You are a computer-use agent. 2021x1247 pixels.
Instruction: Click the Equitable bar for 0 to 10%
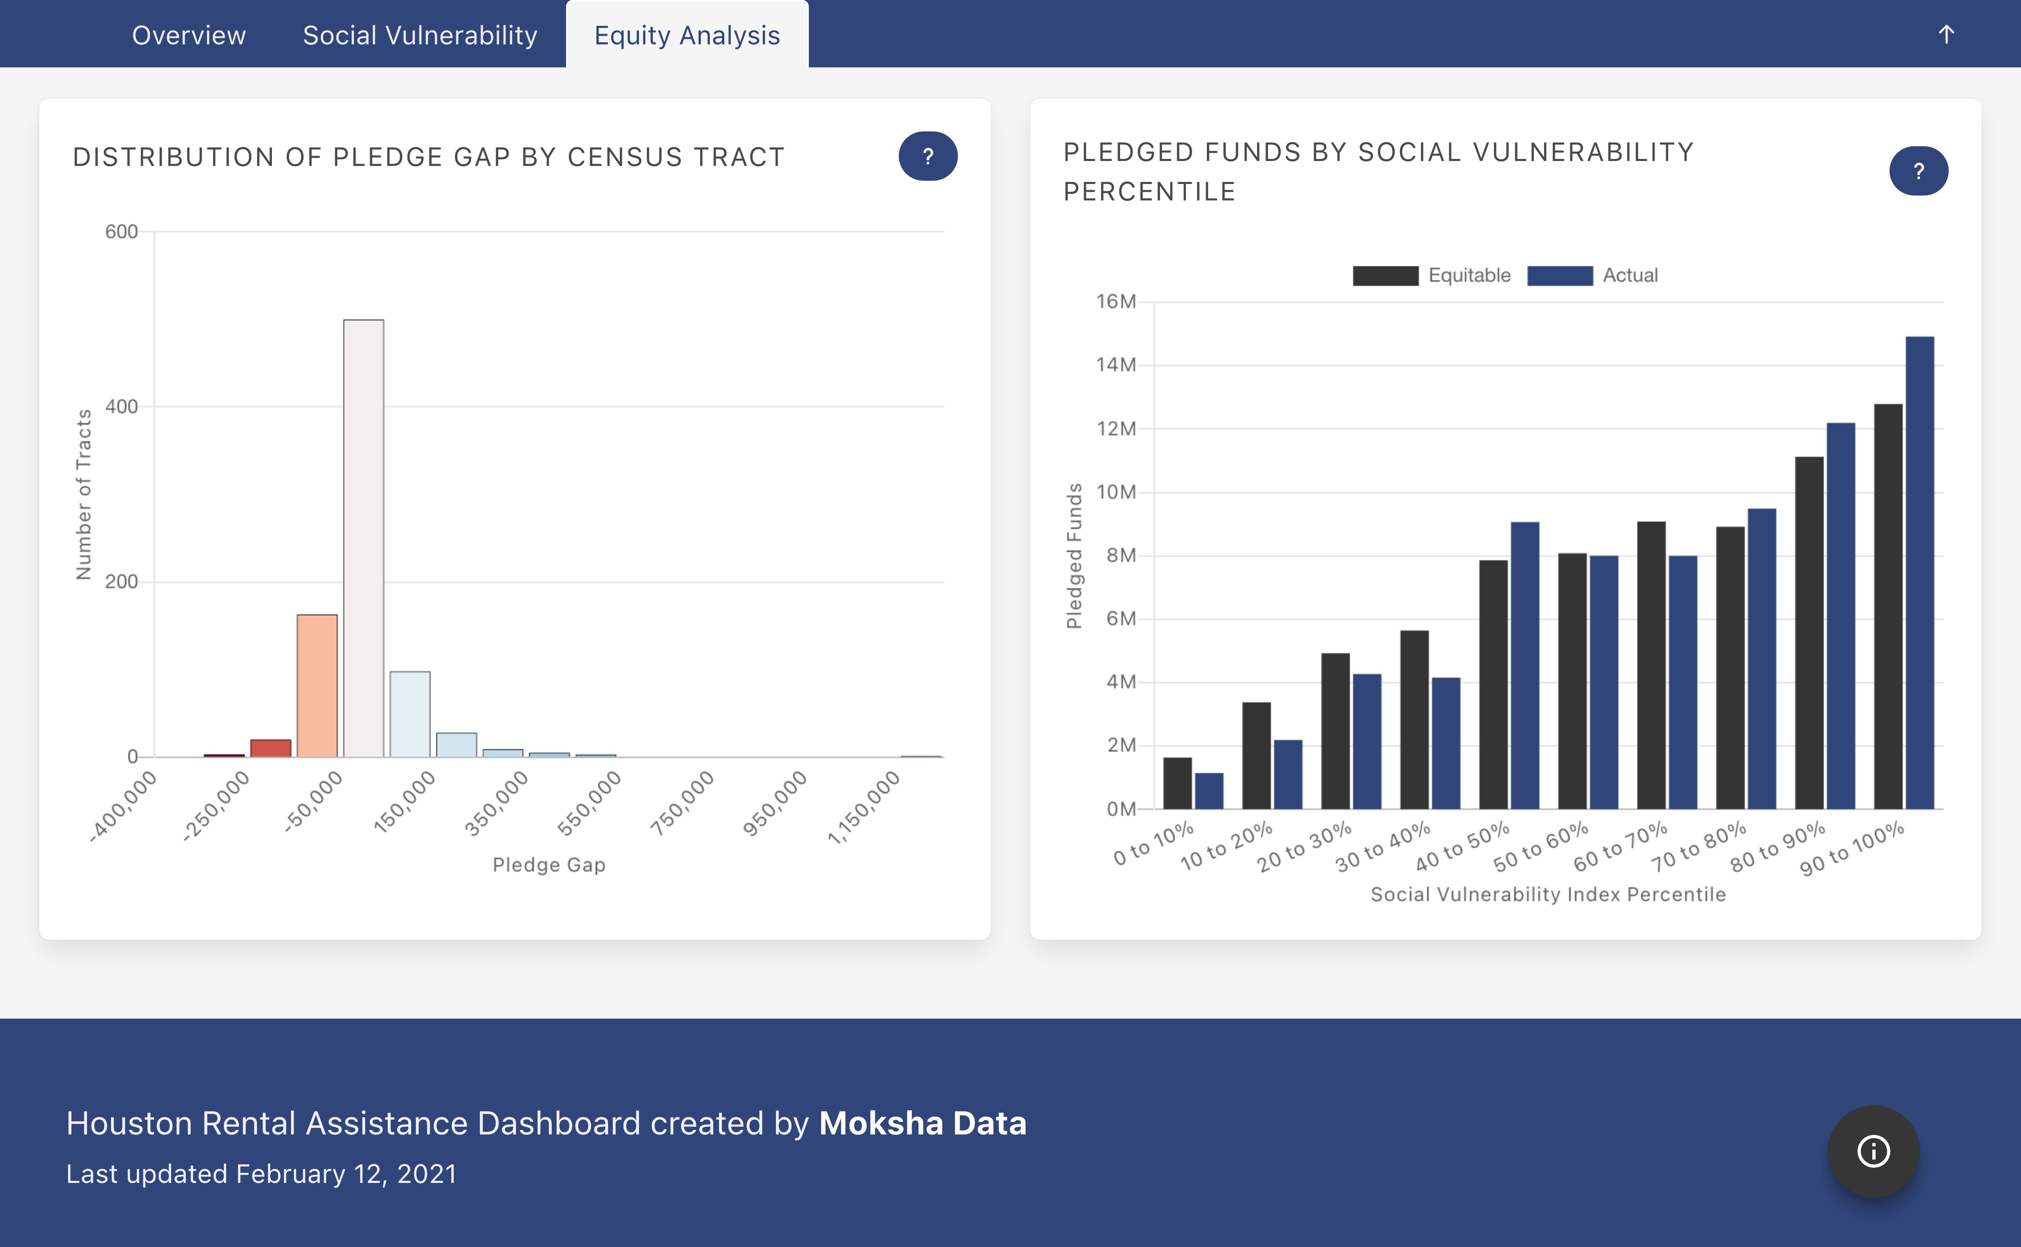(x=1176, y=783)
